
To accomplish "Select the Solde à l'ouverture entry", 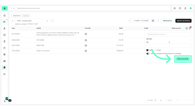I will [43, 51].
